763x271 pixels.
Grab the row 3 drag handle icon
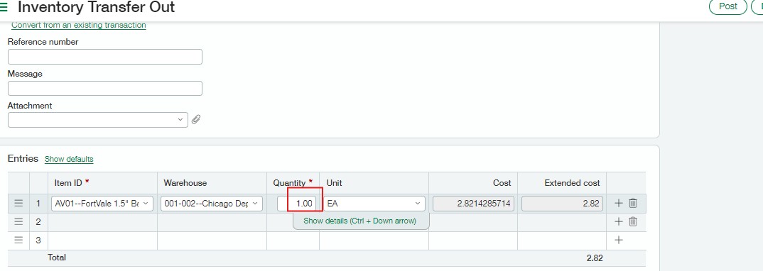click(18, 240)
